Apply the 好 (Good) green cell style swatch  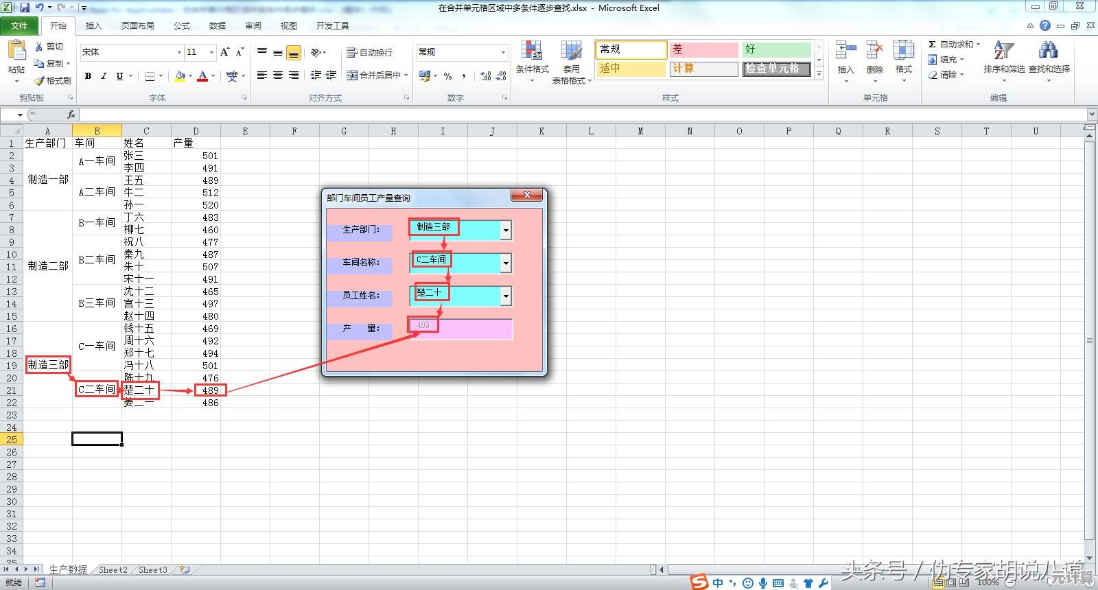[776, 49]
